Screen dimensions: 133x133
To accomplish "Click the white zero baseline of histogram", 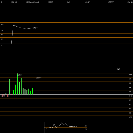I will pos(66,94).
